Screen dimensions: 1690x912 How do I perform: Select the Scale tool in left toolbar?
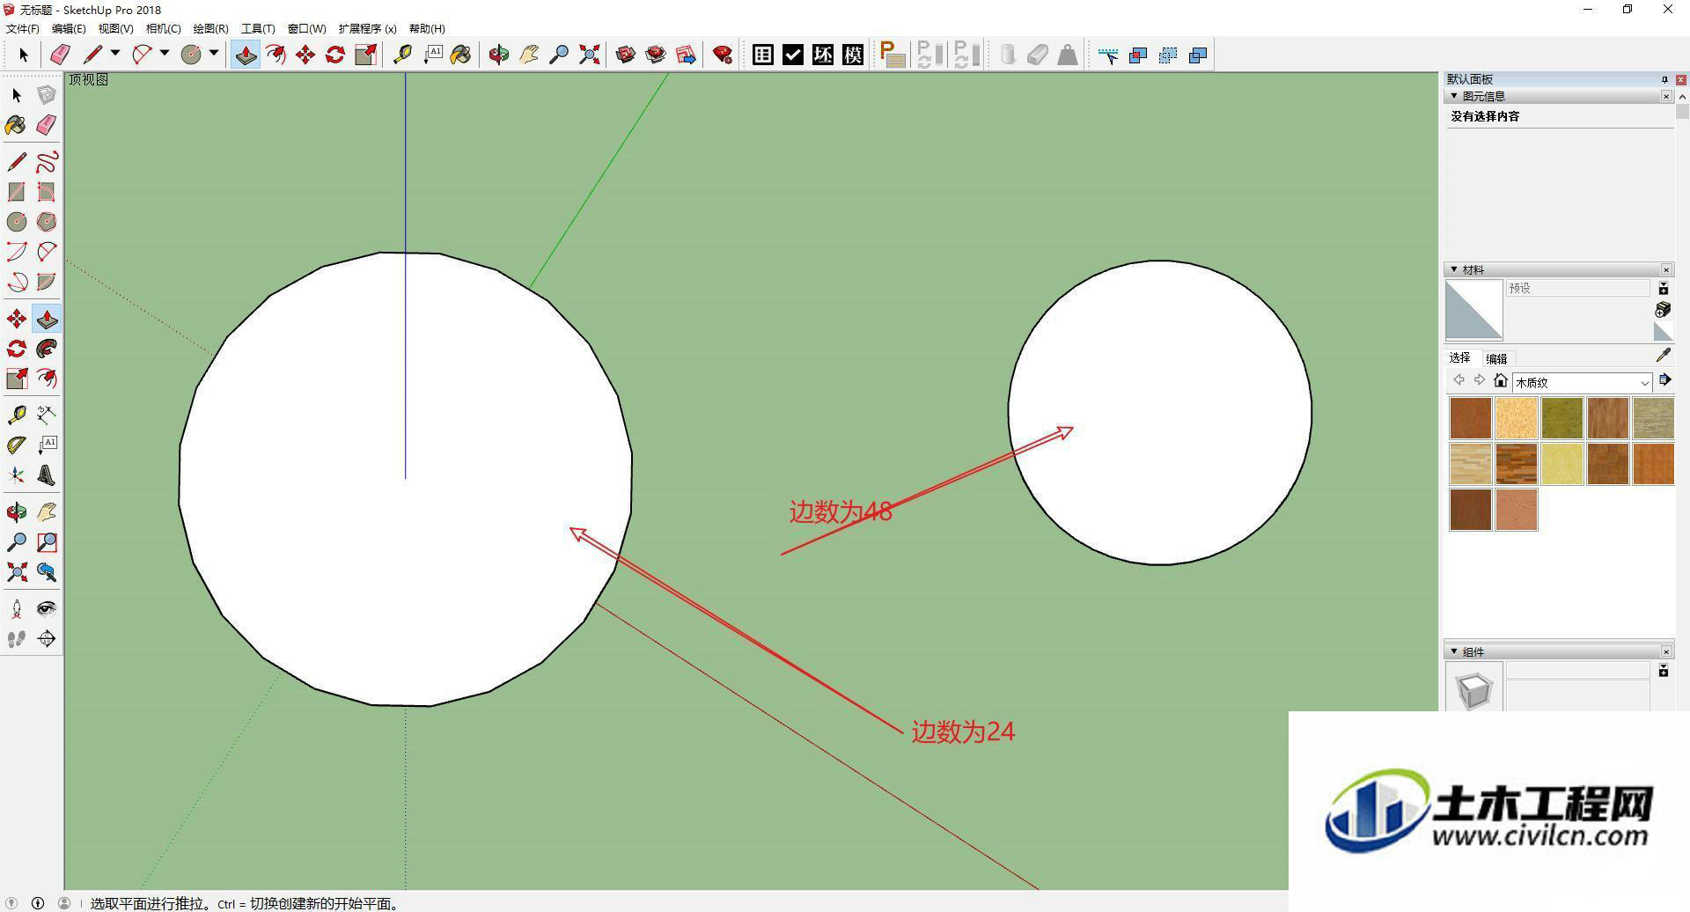coord(16,379)
